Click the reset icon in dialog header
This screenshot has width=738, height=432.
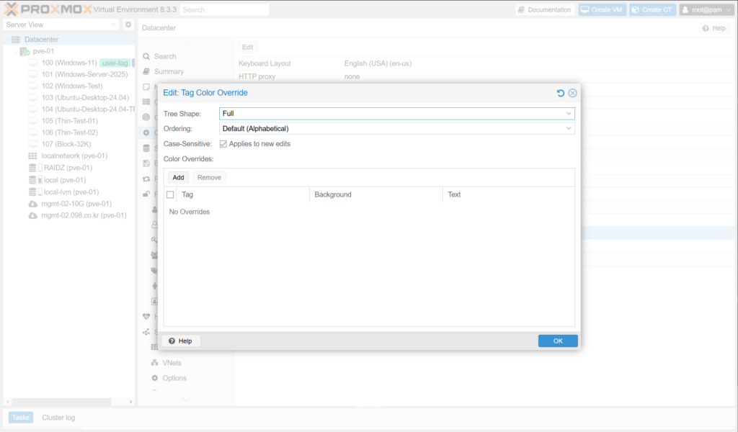tap(561, 93)
